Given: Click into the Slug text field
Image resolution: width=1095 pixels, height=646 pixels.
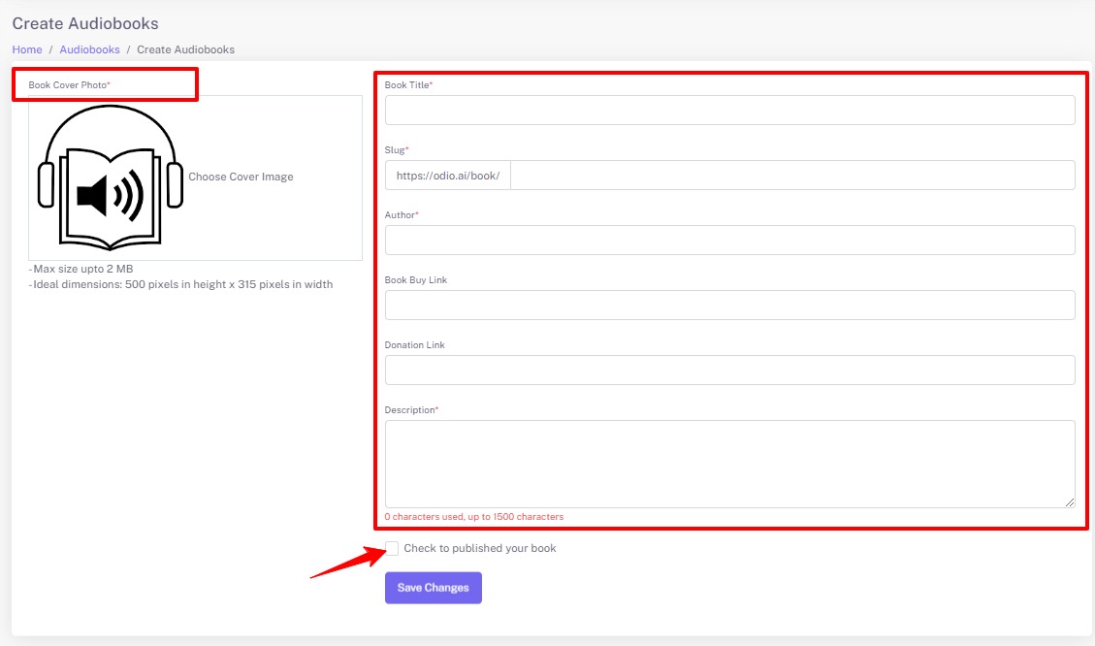Looking at the screenshot, I should [792, 176].
